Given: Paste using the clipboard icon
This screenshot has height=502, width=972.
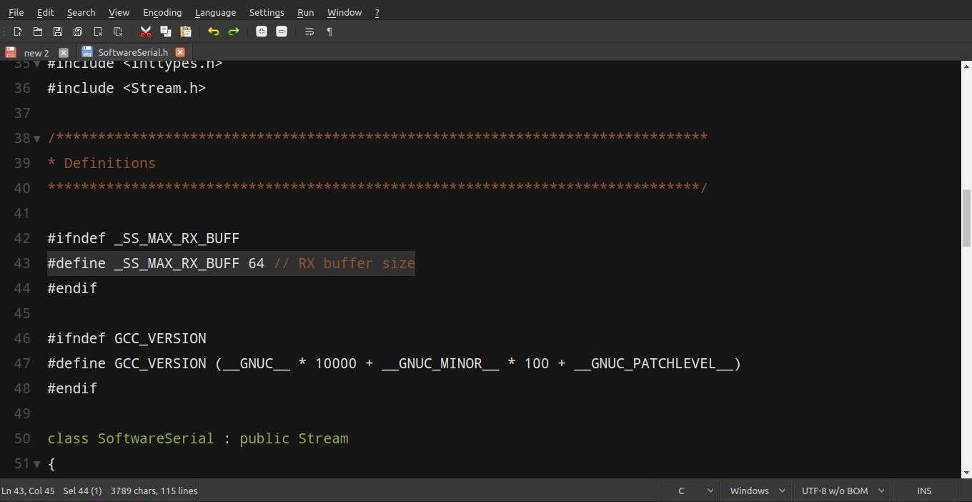Looking at the screenshot, I should tap(186, 31).
